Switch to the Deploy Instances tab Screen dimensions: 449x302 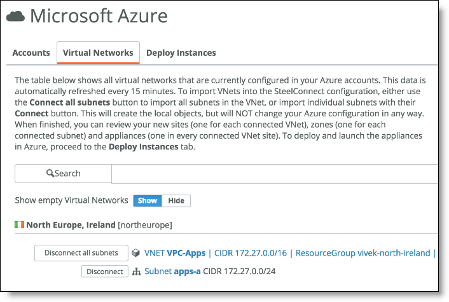coord(181,53)
